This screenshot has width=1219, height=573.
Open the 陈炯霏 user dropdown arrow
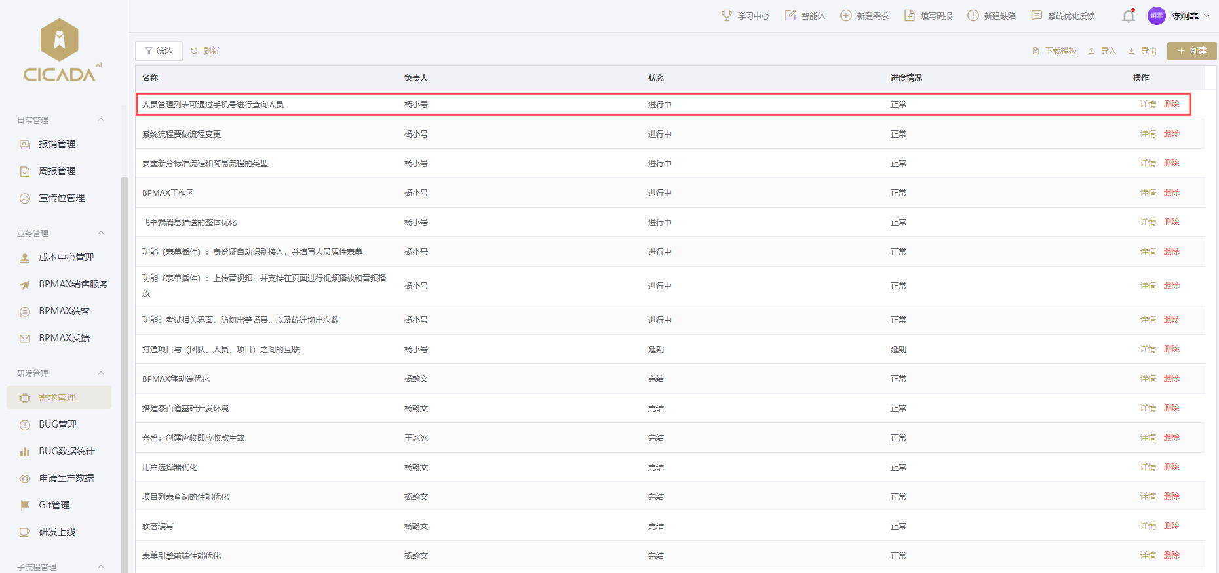[x=1207, y=16]
